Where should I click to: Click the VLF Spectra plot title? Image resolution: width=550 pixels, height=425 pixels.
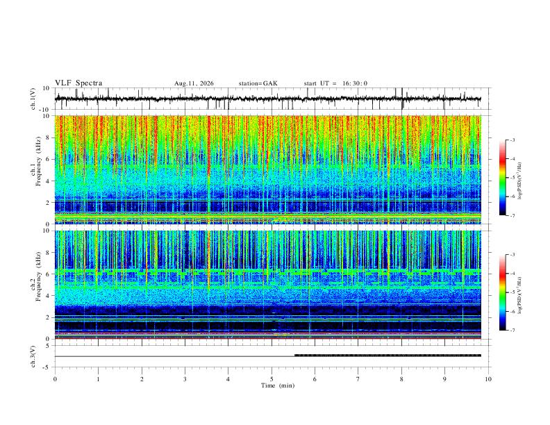pyautogui.click(x=78, y=83)
